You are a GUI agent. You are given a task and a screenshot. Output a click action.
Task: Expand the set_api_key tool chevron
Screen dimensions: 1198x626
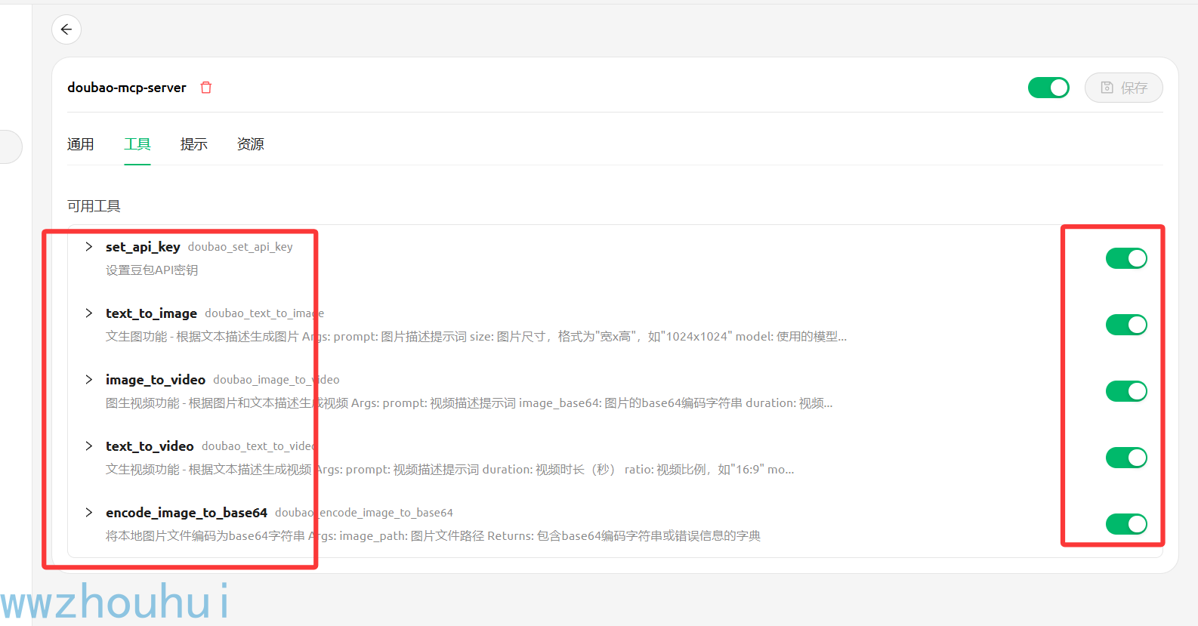[89, 247]
